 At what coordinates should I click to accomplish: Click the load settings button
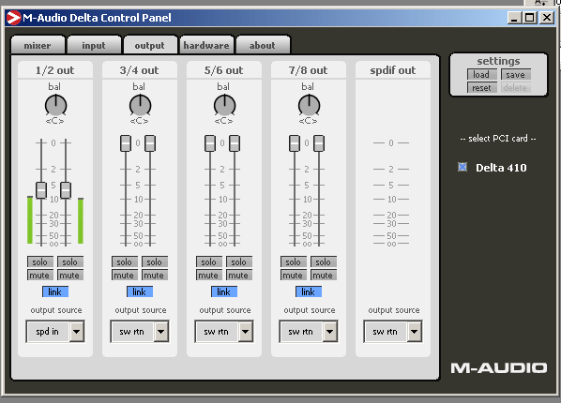(x=481, y=75)
